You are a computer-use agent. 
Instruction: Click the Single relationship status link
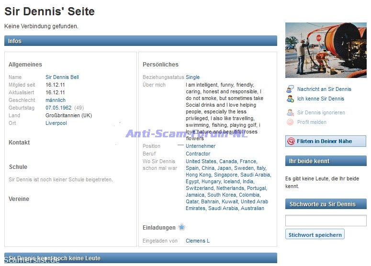pos(192,77)
